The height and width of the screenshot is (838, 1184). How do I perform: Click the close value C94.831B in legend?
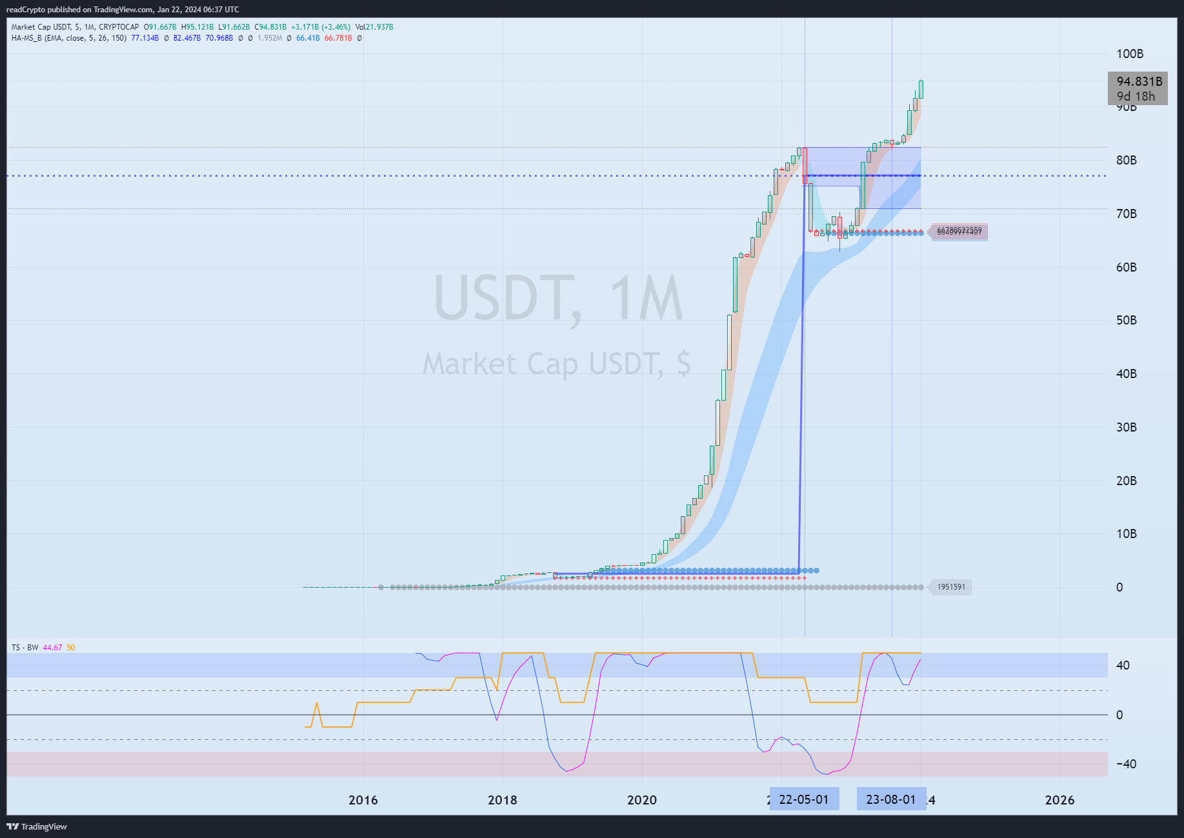pyautogui.click(x=271, y=27)
